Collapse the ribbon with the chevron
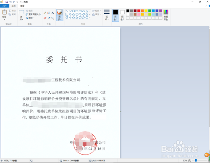This screenshot has height=163, width=210. (206, 6)
